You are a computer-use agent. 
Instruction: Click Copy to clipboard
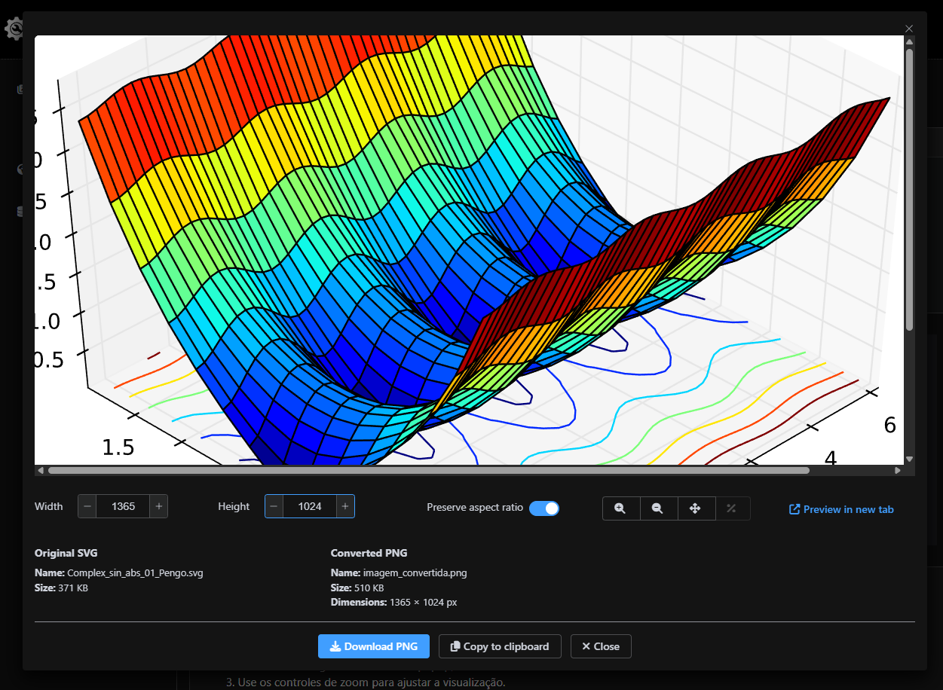click(500, 646)
